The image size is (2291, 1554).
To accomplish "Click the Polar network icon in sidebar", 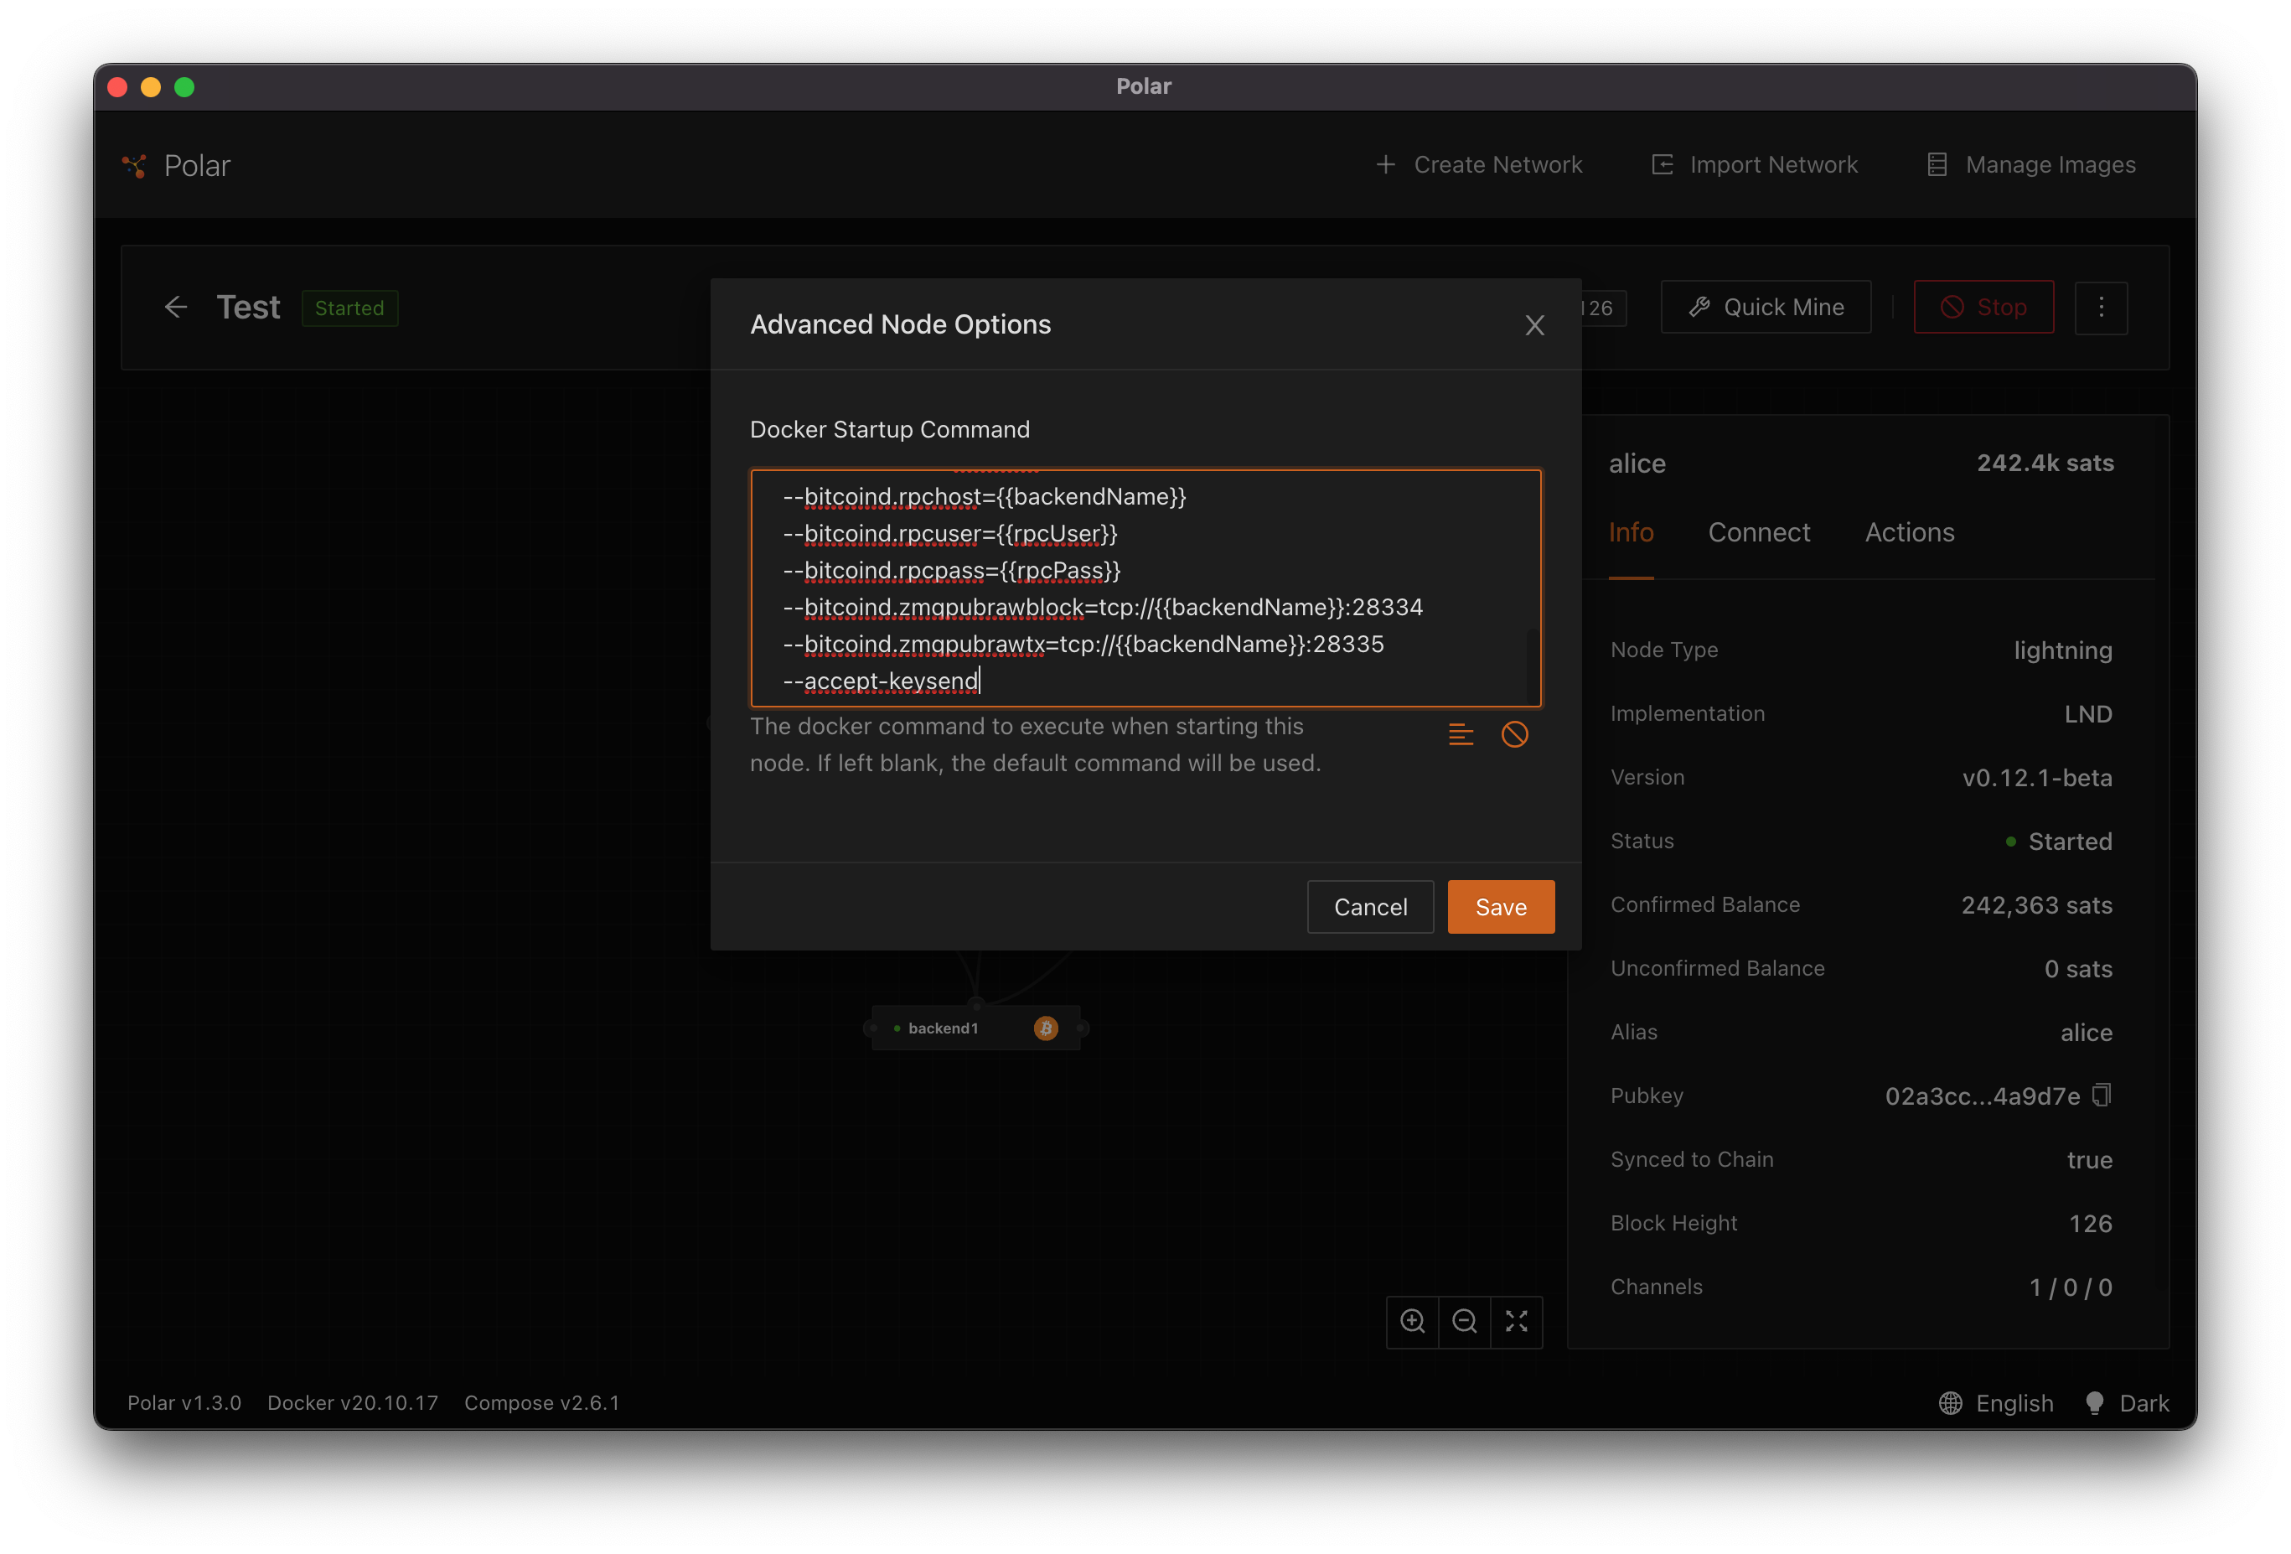I will click(135, 163).
